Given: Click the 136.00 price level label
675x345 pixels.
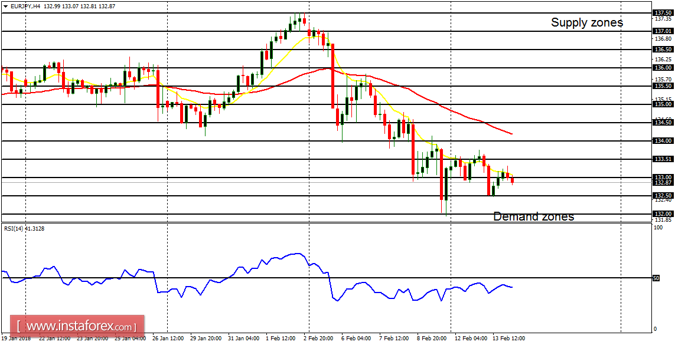Looking at the screenshot, I should pos(663,67).
